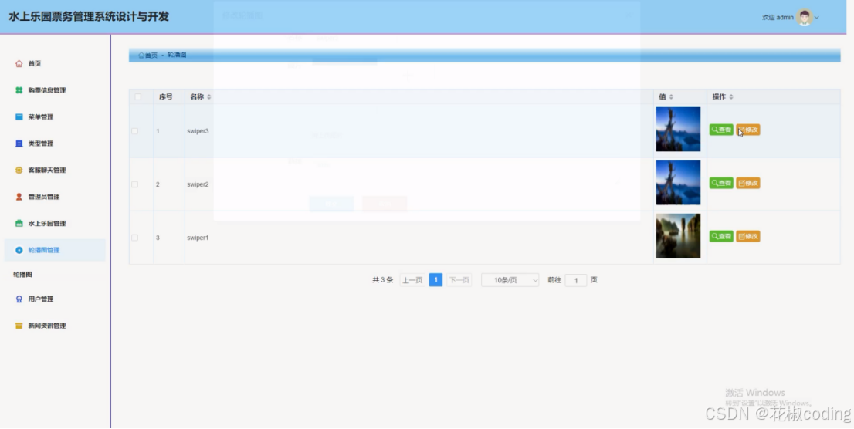Click the 欢迎 admin greeting text

778,18
